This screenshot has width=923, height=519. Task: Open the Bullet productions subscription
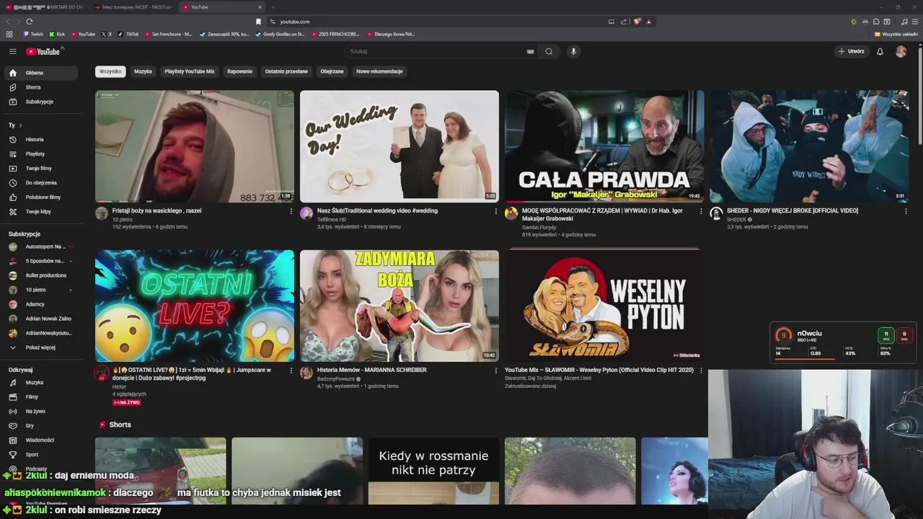(40, 275)
